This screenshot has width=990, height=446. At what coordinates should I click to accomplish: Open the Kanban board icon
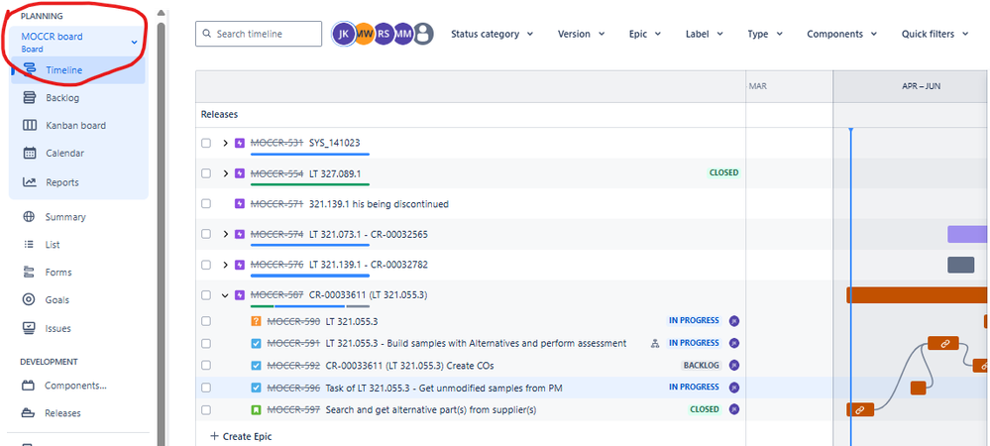tap(29, 126)
